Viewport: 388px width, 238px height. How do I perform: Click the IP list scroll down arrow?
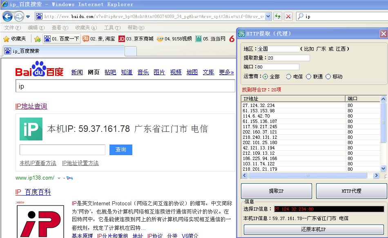(x=383, y=169)
